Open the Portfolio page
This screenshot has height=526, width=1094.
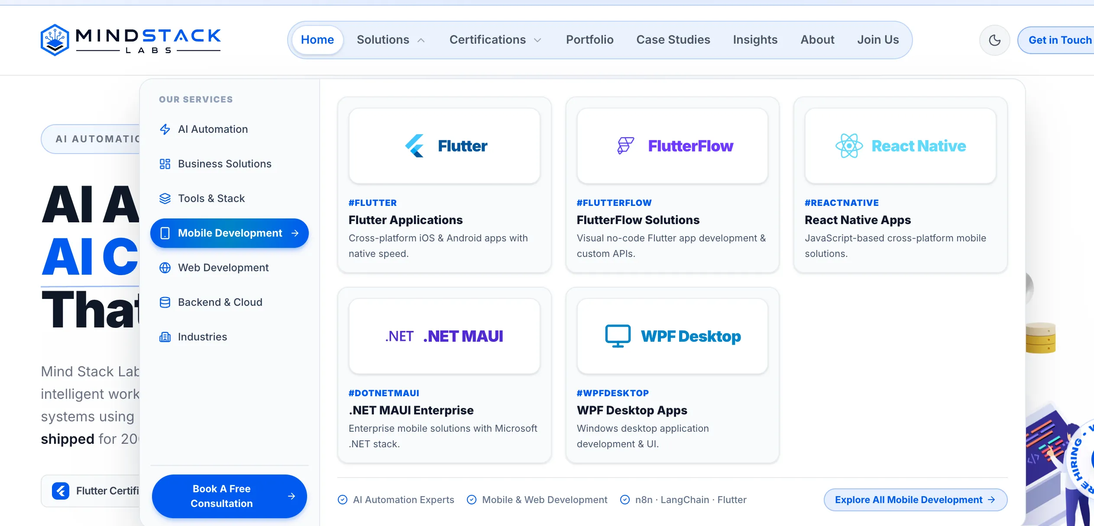point(589,40)
